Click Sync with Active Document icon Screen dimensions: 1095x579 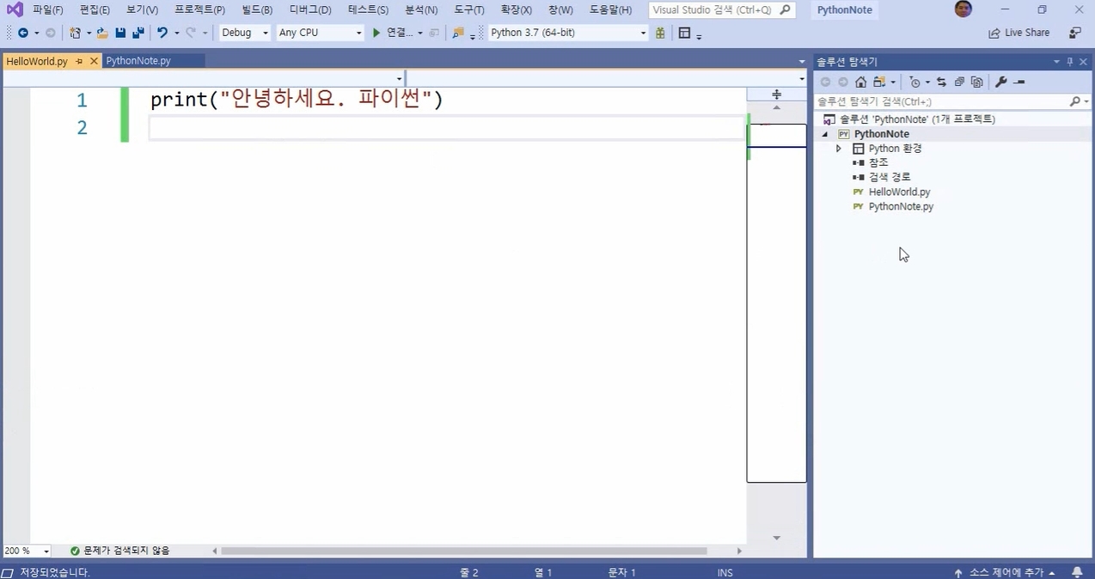pos(941,82)
